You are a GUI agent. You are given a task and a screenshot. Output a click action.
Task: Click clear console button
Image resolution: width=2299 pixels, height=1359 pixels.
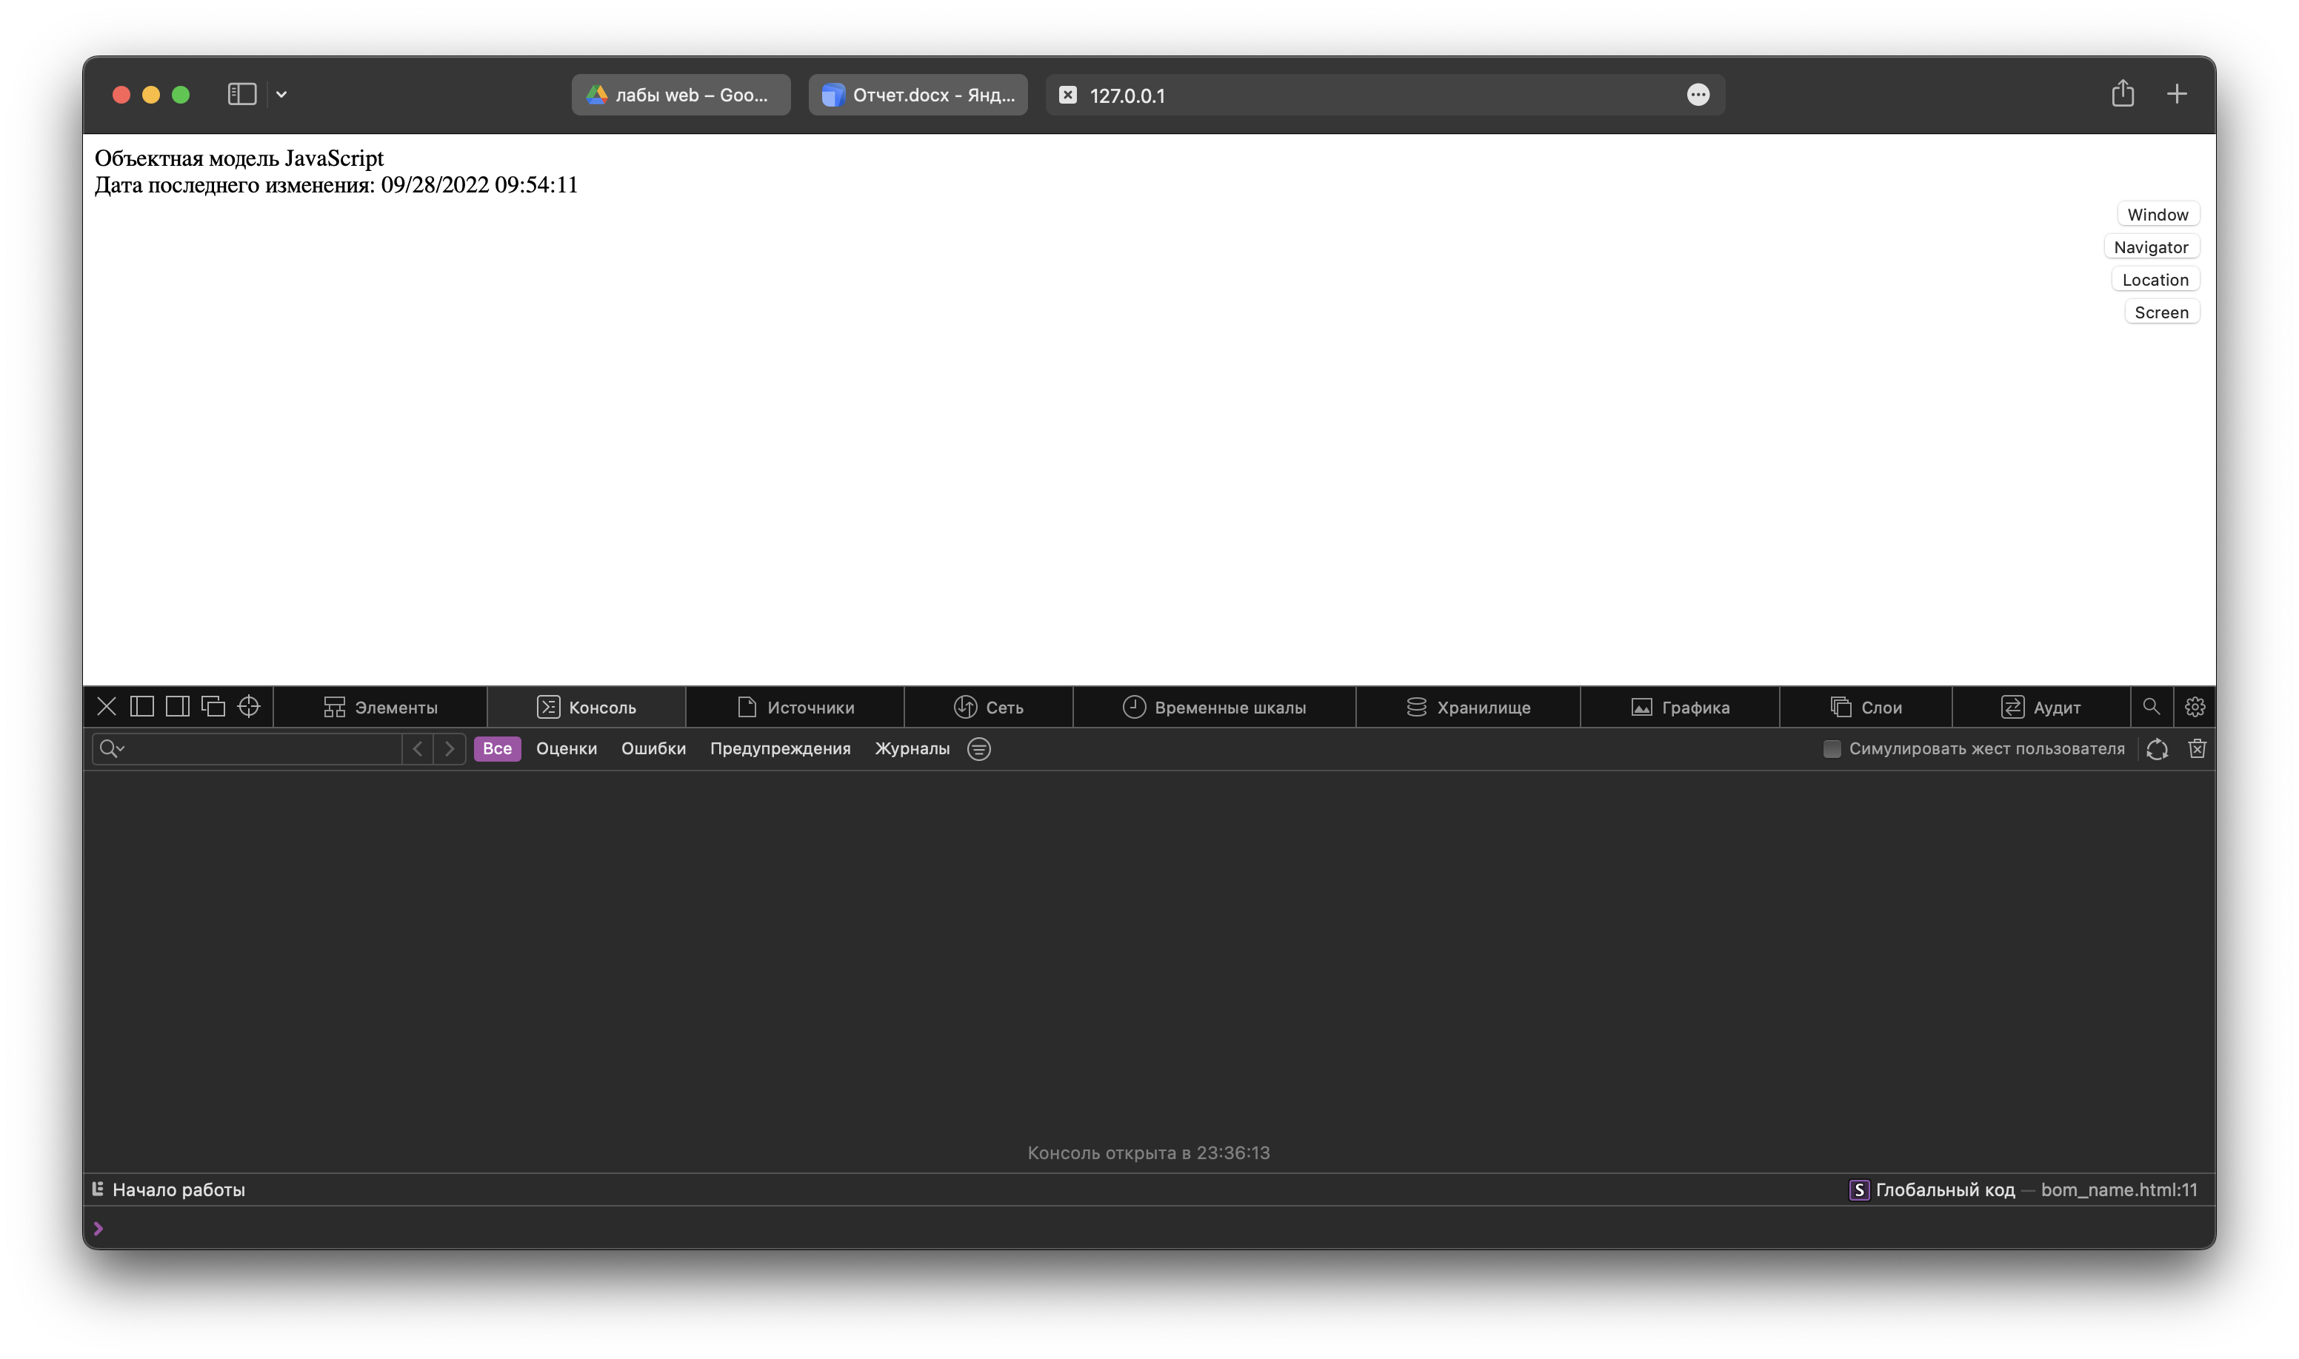pos(2197,748)
